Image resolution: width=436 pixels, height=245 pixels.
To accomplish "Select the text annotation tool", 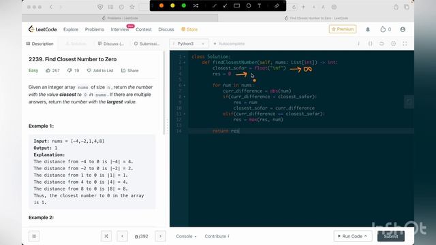I will pyautogui.click(x=259, y=5).
